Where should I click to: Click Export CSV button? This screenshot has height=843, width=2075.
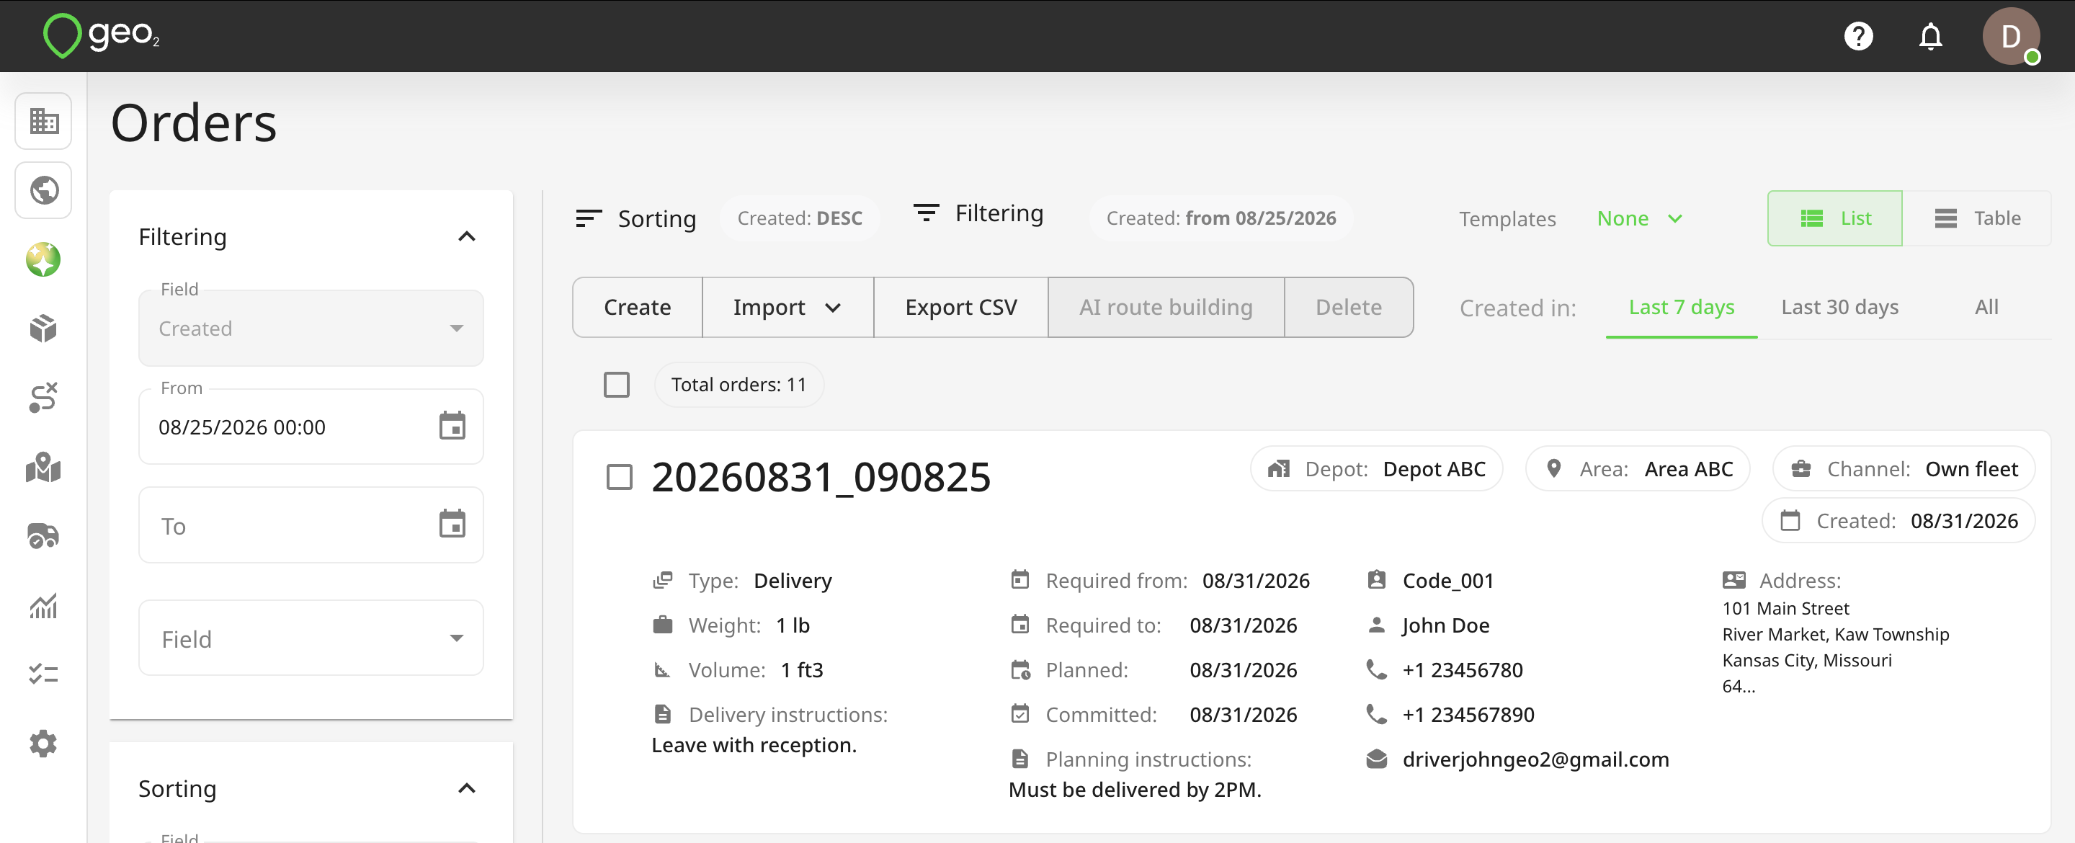(961, 307)
